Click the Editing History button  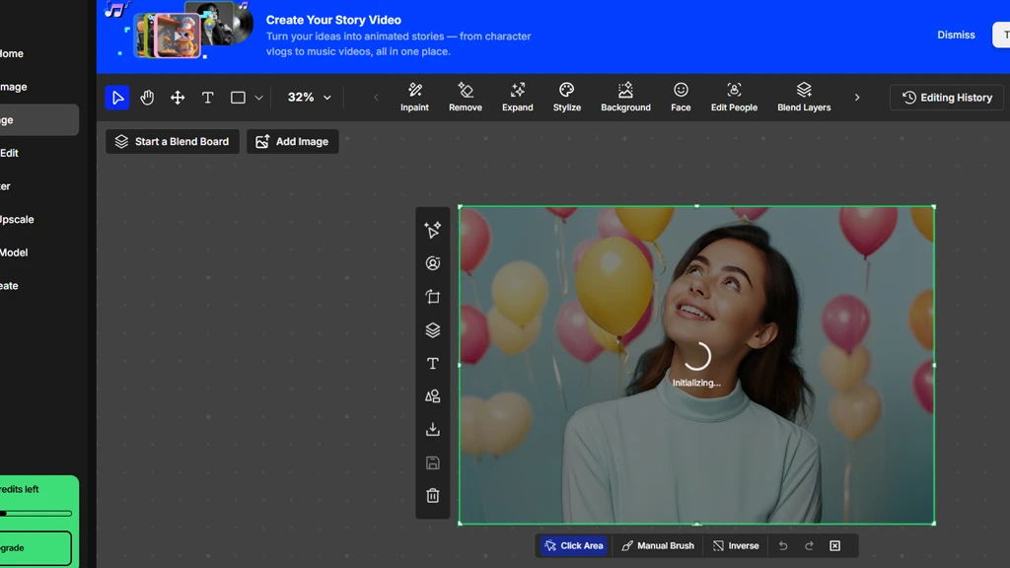[x=946, y=98]
